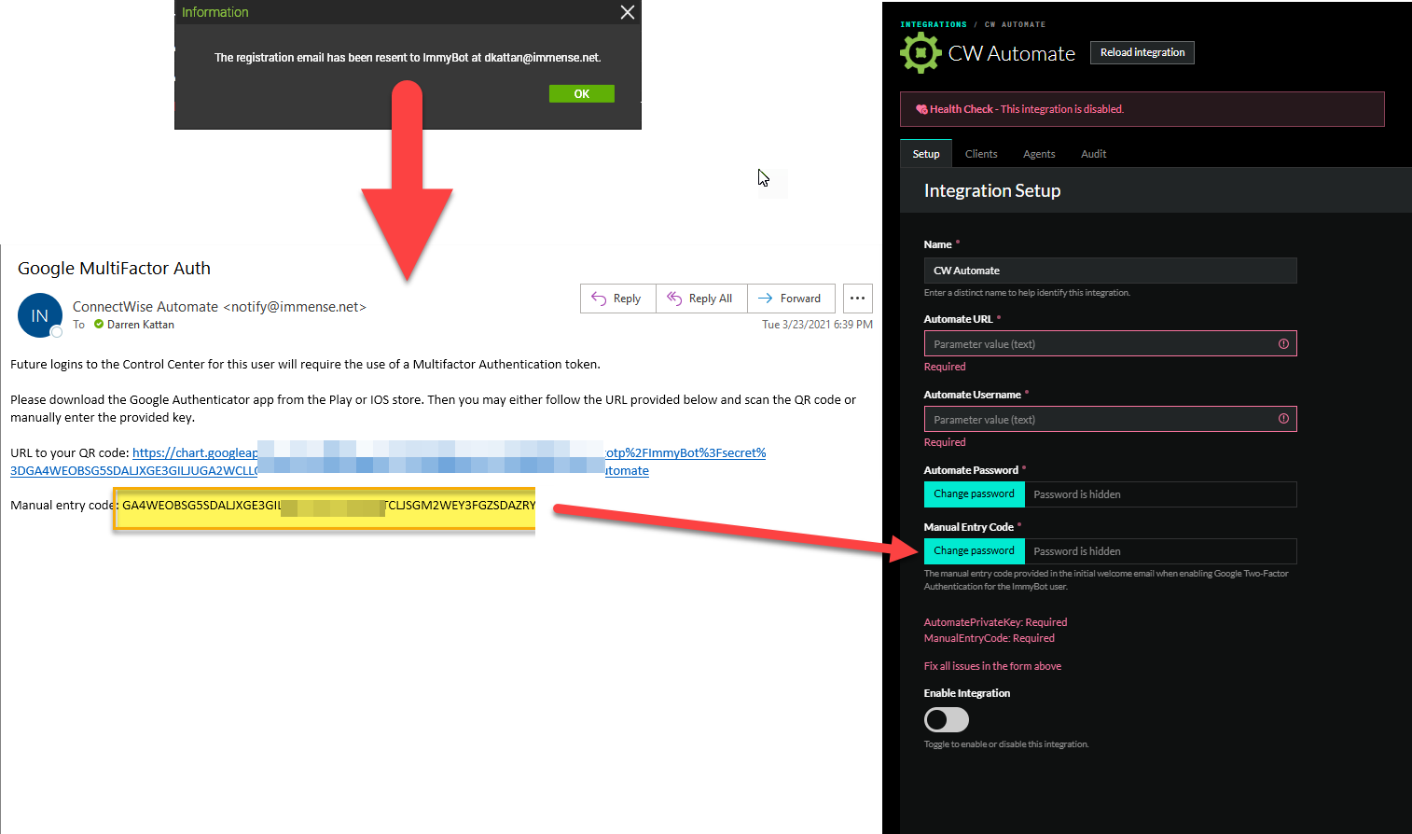
Task: Click the CW Automate gear logo
Action: (x=921, y=53)
